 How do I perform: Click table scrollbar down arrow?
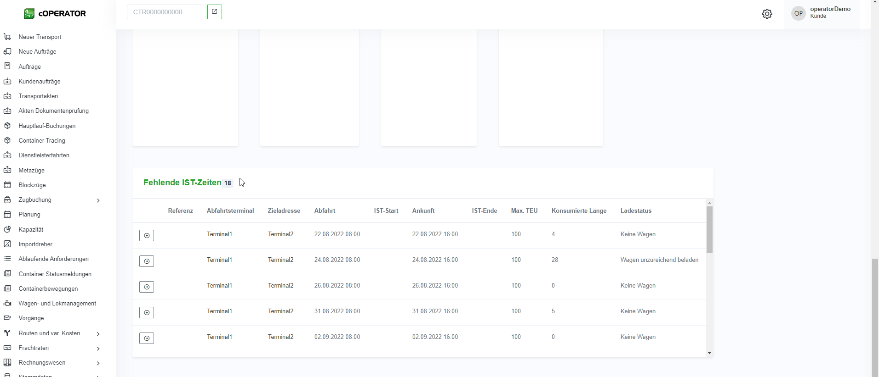709,353
